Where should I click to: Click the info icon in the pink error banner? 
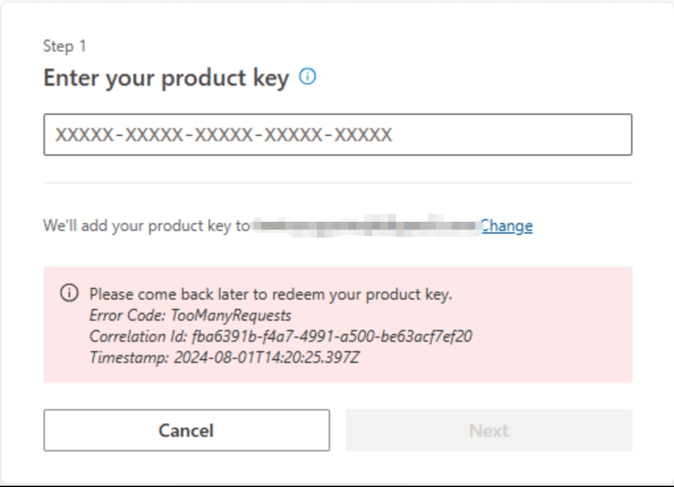coord(69,293)
